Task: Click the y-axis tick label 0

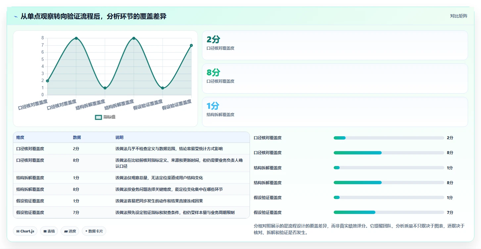Action: point(42,95)
